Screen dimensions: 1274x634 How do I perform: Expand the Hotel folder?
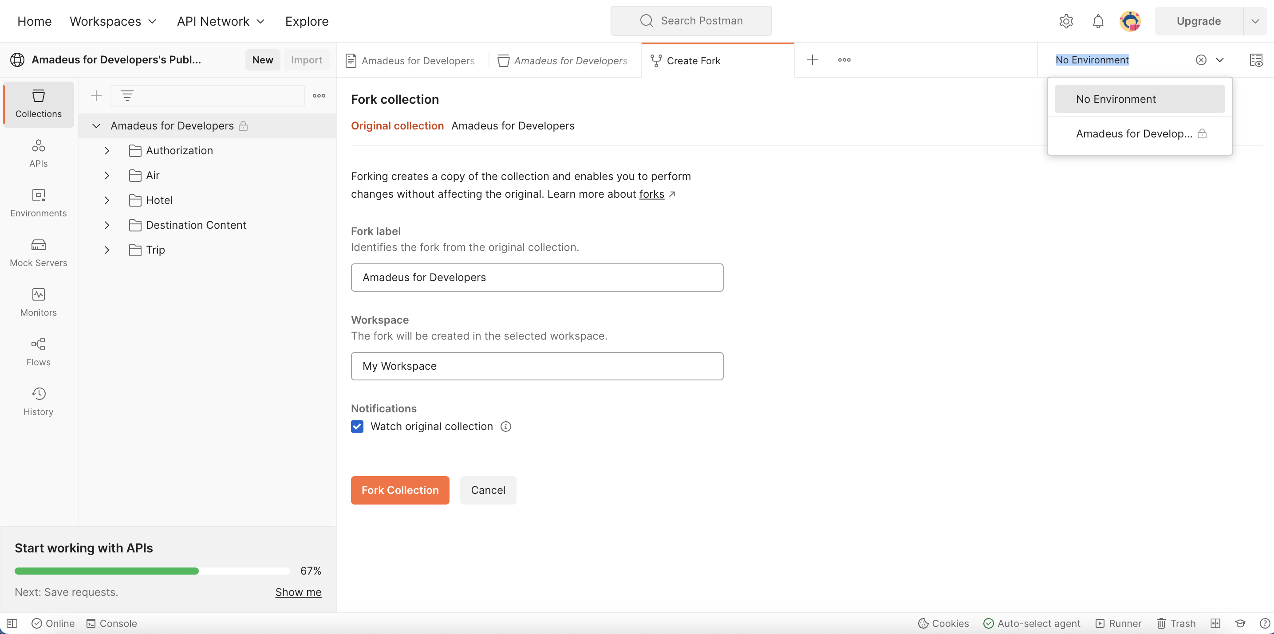(107, 200)
